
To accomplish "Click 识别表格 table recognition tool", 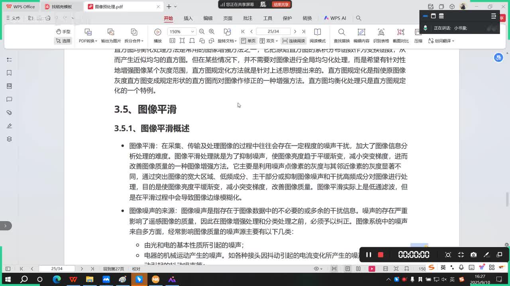I will (x=381, y=36).
